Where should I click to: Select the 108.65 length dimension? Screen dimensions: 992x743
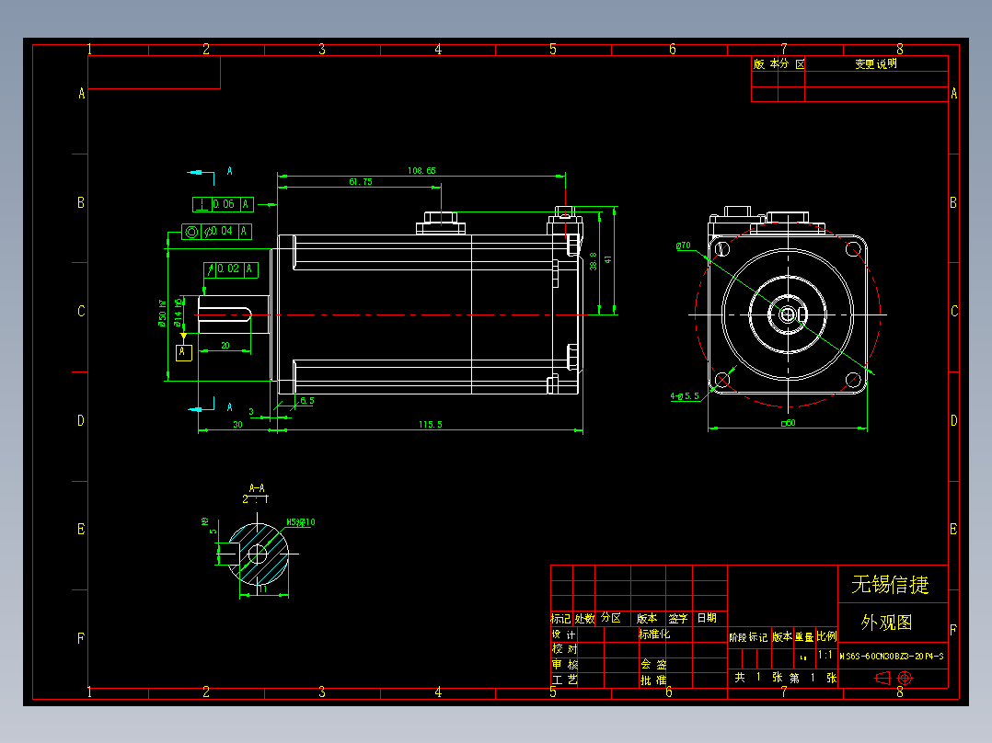(x=422, y=170)
